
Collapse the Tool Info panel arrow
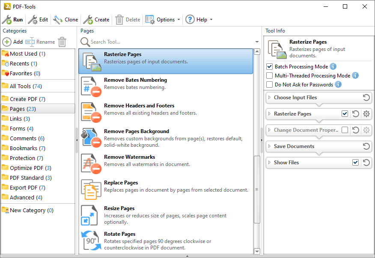point(262,140)
